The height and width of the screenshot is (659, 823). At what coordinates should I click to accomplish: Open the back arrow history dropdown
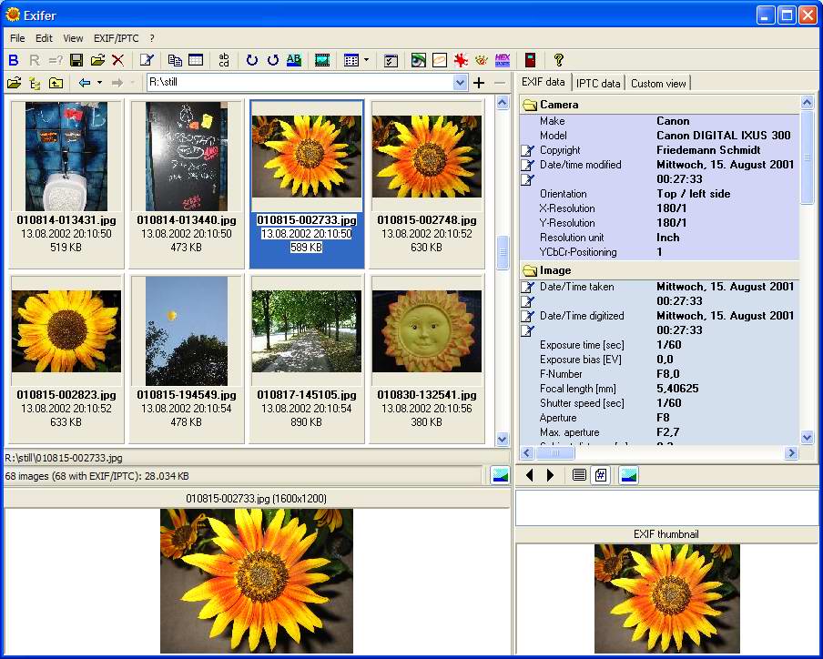pos(99,83)
